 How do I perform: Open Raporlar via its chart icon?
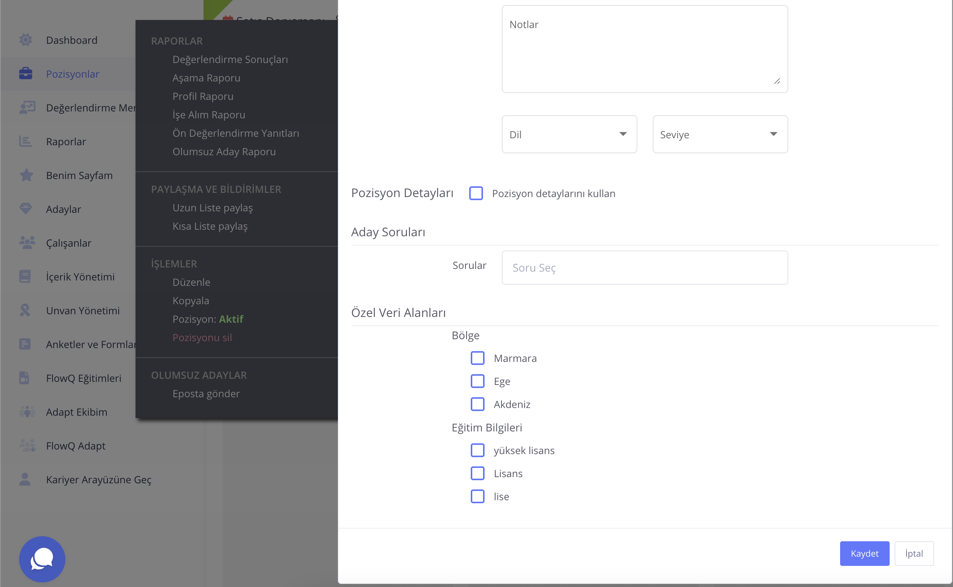tap(26, 141)
